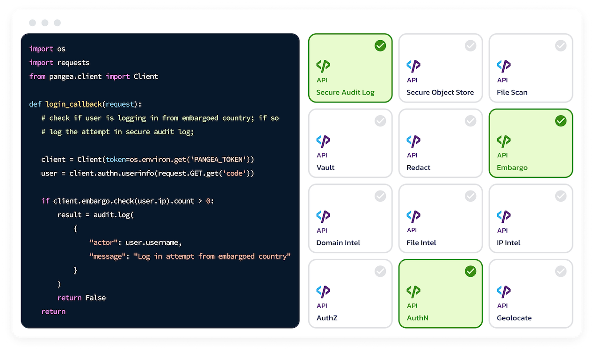This screenshot has width=594, height=352.
Task: Select the Secure Audit Log label
Action: point(345,92)
